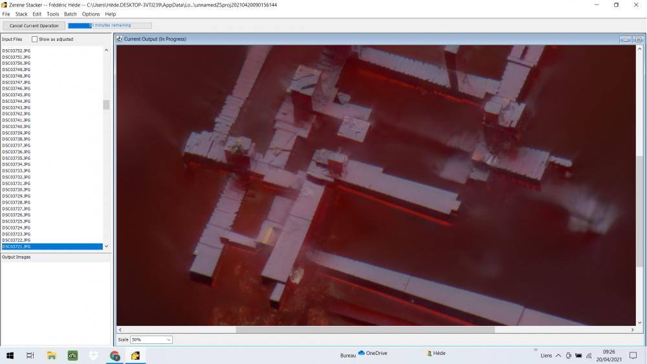Open Dropbox from the taskbar

point(94,355)
